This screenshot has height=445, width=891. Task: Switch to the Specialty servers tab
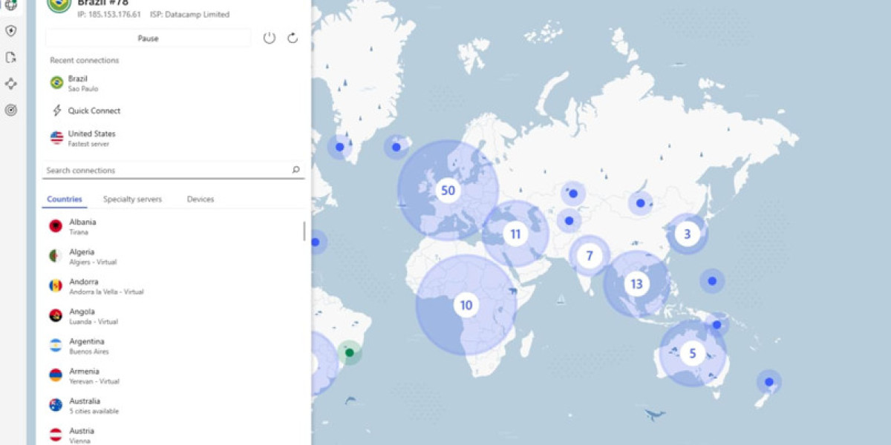point(132,200)
